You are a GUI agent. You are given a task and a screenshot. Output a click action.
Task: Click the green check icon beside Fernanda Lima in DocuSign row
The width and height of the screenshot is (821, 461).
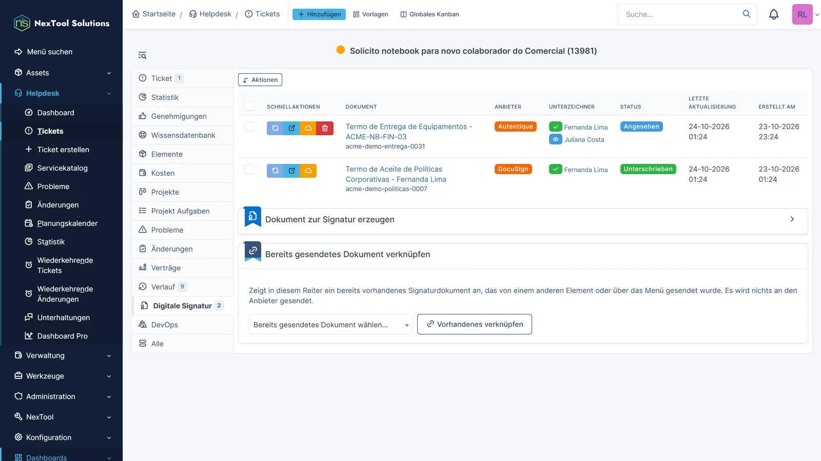coord(555,169)
